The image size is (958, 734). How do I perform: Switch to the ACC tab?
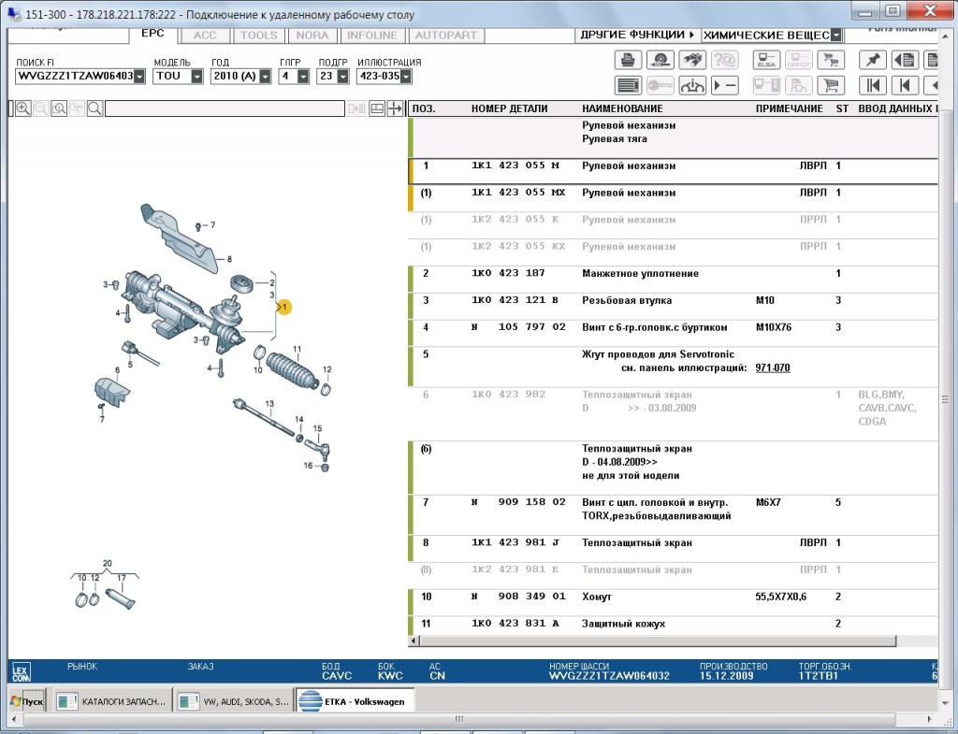pyautogui.click(x=205, y=36)
